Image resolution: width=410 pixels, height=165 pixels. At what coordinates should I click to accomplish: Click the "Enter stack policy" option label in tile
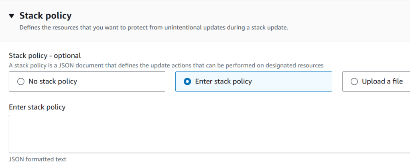point(223,81)
